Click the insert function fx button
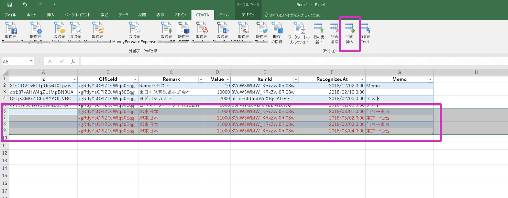Viewport: 508px width, 198px height. click(73, 61)
